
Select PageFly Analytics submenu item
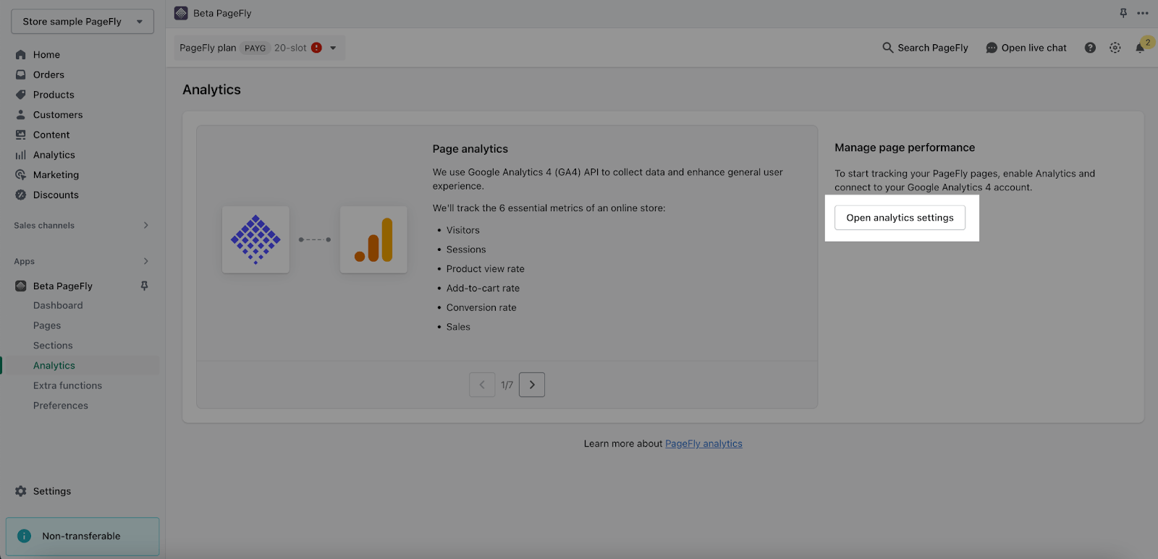(x=54, y=366)
